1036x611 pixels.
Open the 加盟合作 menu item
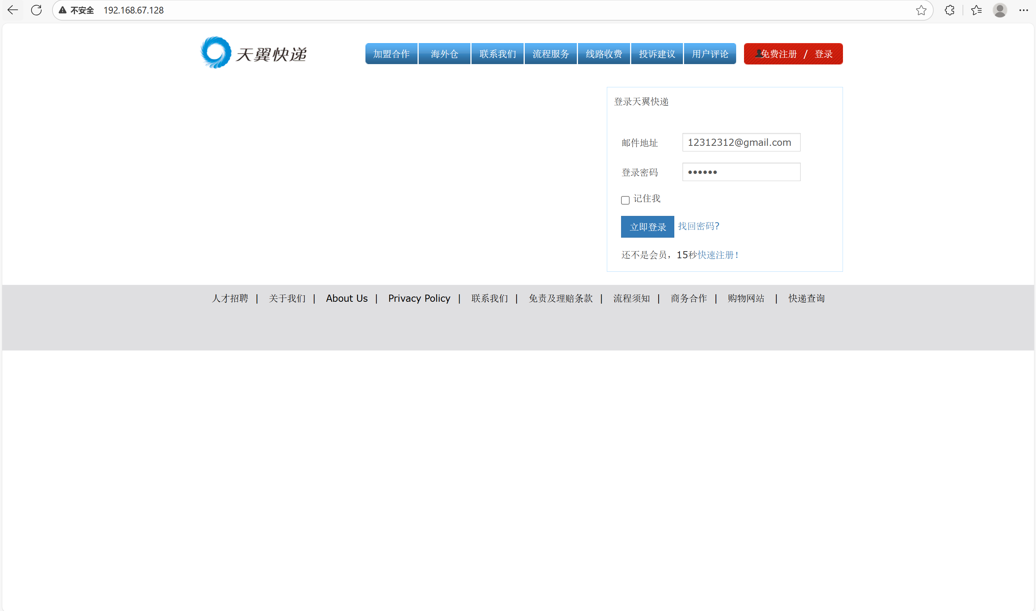point(391,54)
